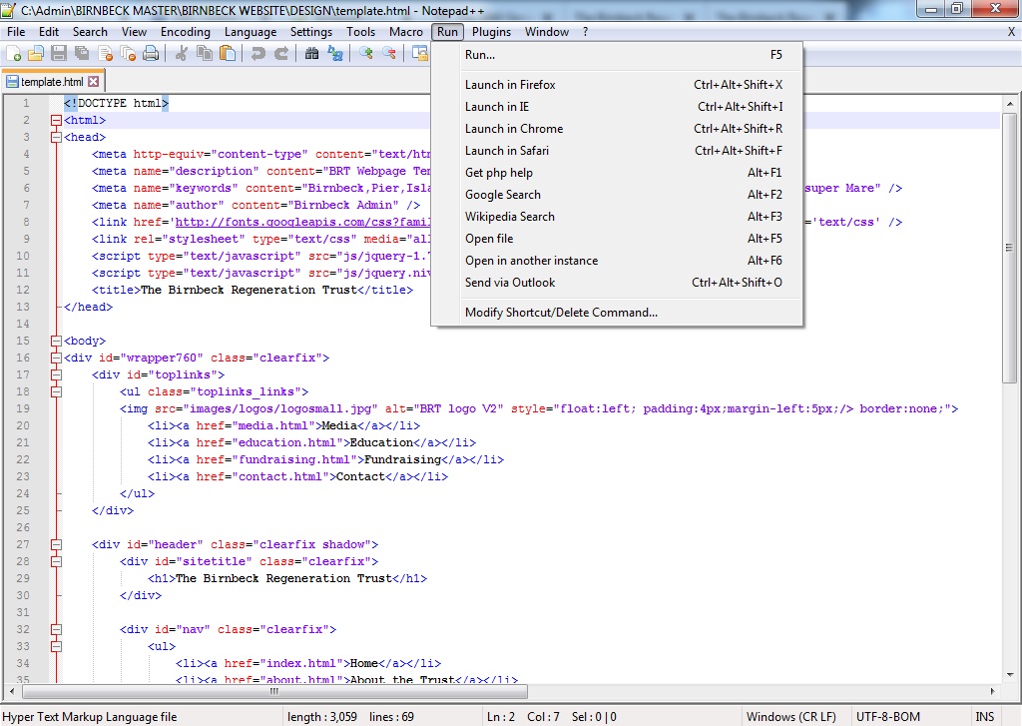The image size is (1022, 726).
Task: Click the Open file folder icon
Action: pyautogui.click(x=36, y=54)
